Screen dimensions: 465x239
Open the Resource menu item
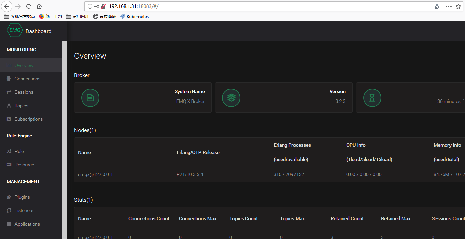click(x=31, y=165)
